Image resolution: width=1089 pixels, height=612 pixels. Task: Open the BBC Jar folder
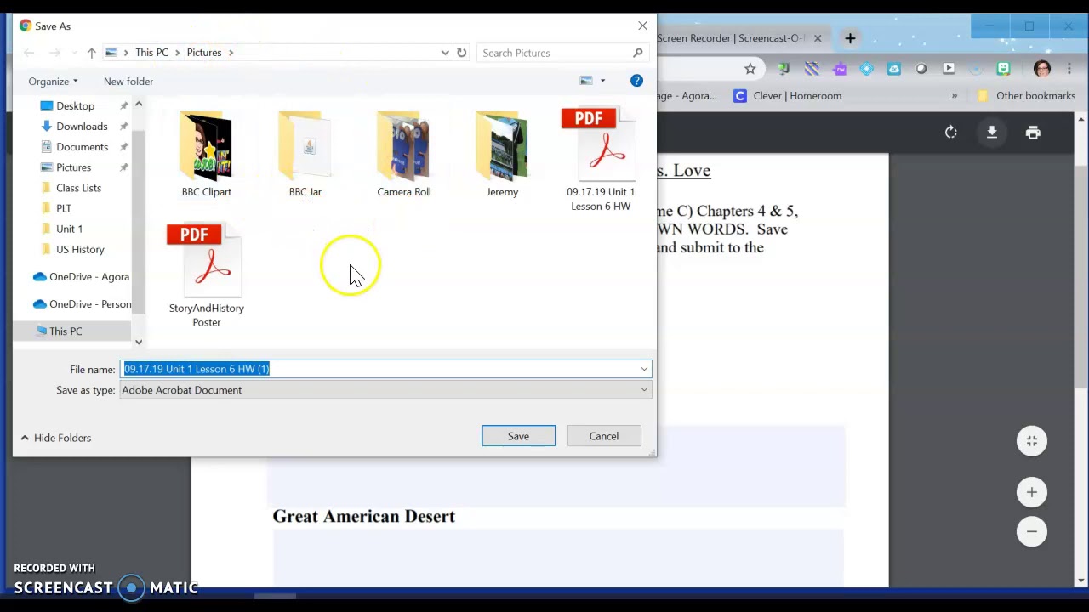tap(305, 155)
